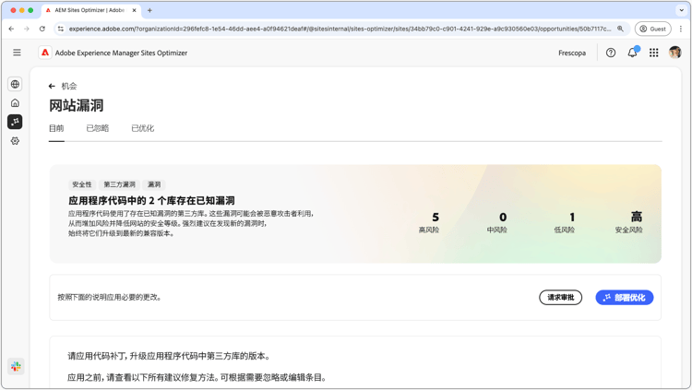Click the 漏洞 tag

pyautogui.click(x=154, y=184)
